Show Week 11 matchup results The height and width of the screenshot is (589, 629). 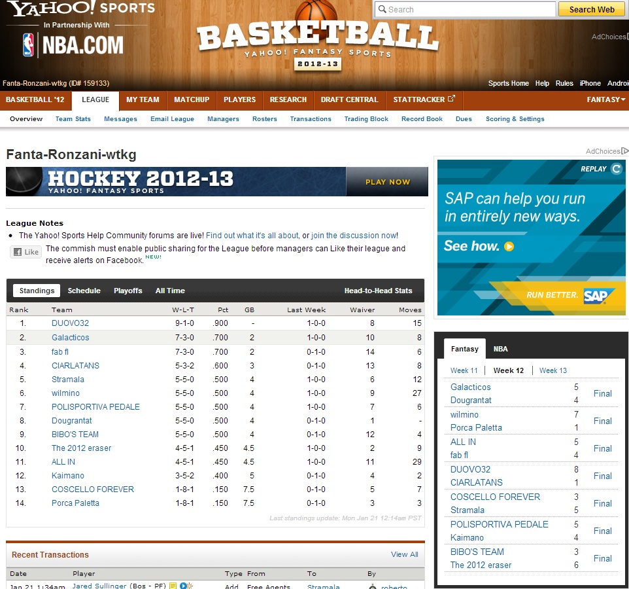[x=464, y=370]
